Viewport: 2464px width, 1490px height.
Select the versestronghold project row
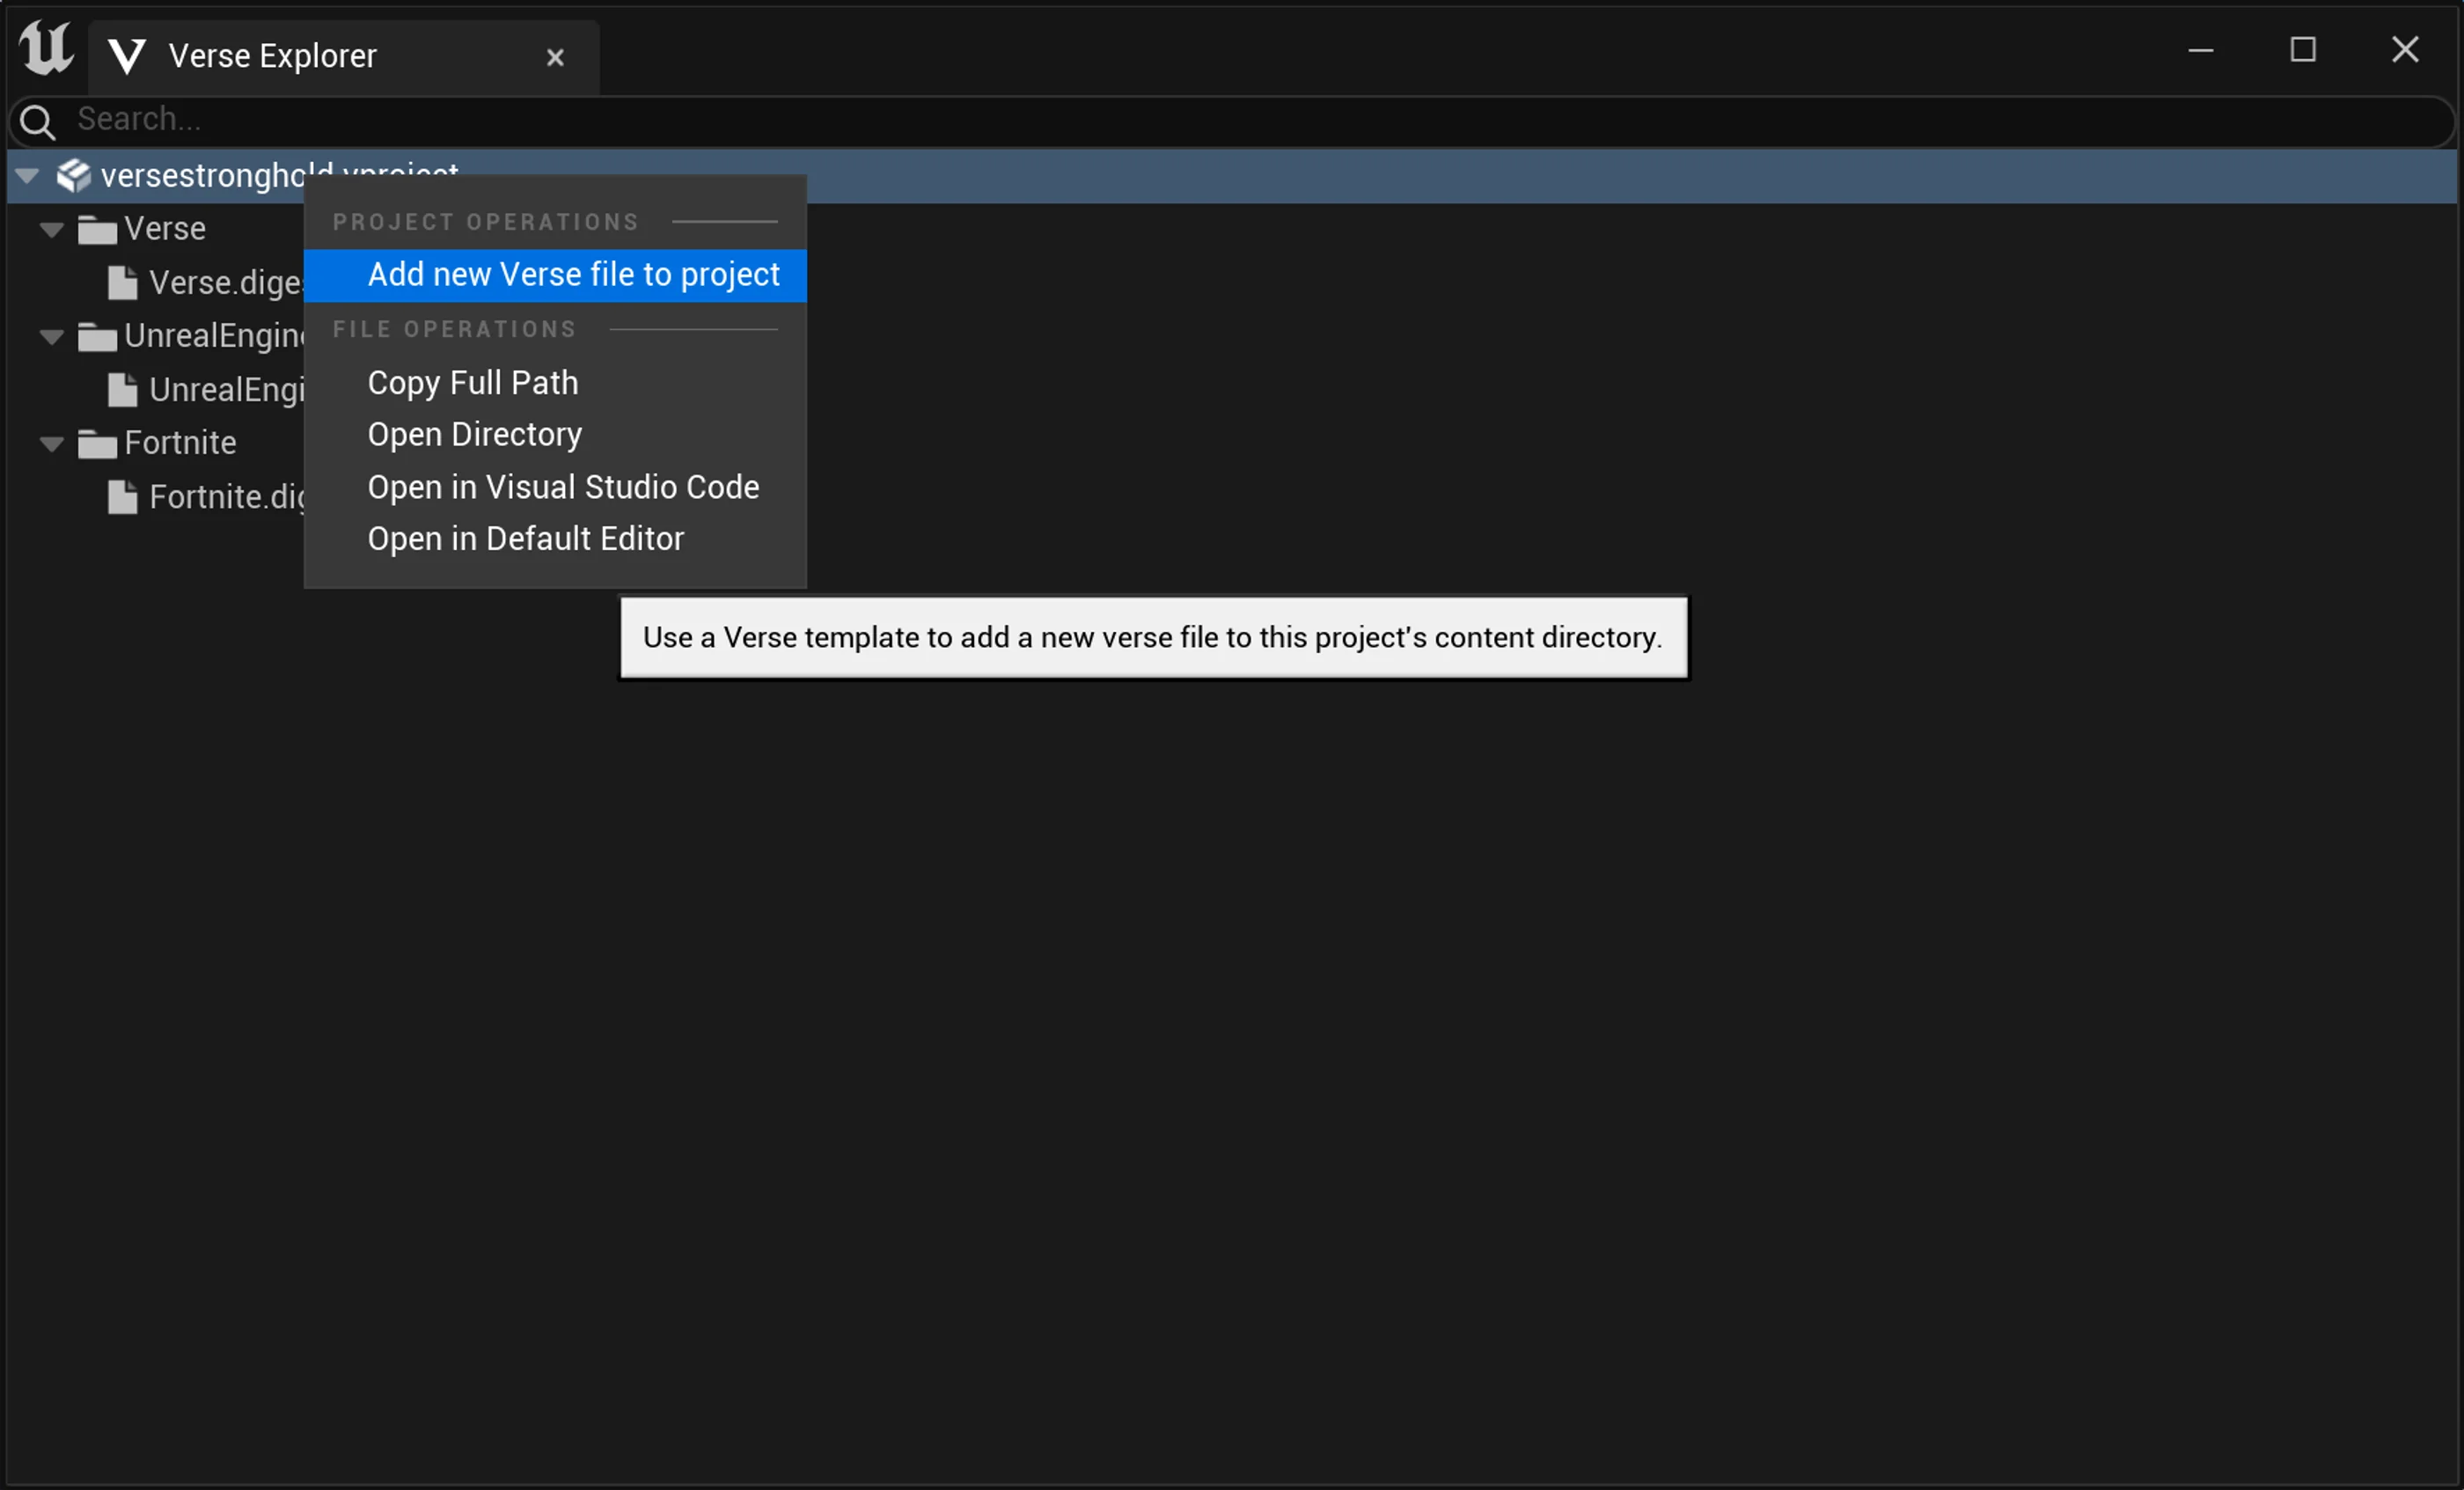pyautogui.click(x=1232, y=177)
